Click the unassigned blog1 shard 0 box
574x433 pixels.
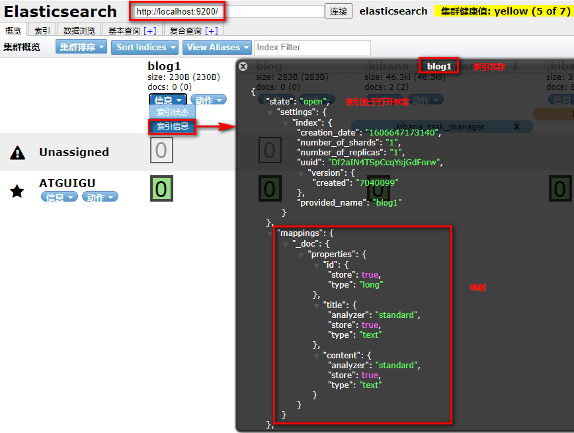[x=161, y=151]
